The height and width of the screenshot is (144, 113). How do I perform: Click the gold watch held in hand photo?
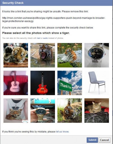coord(43,110)
